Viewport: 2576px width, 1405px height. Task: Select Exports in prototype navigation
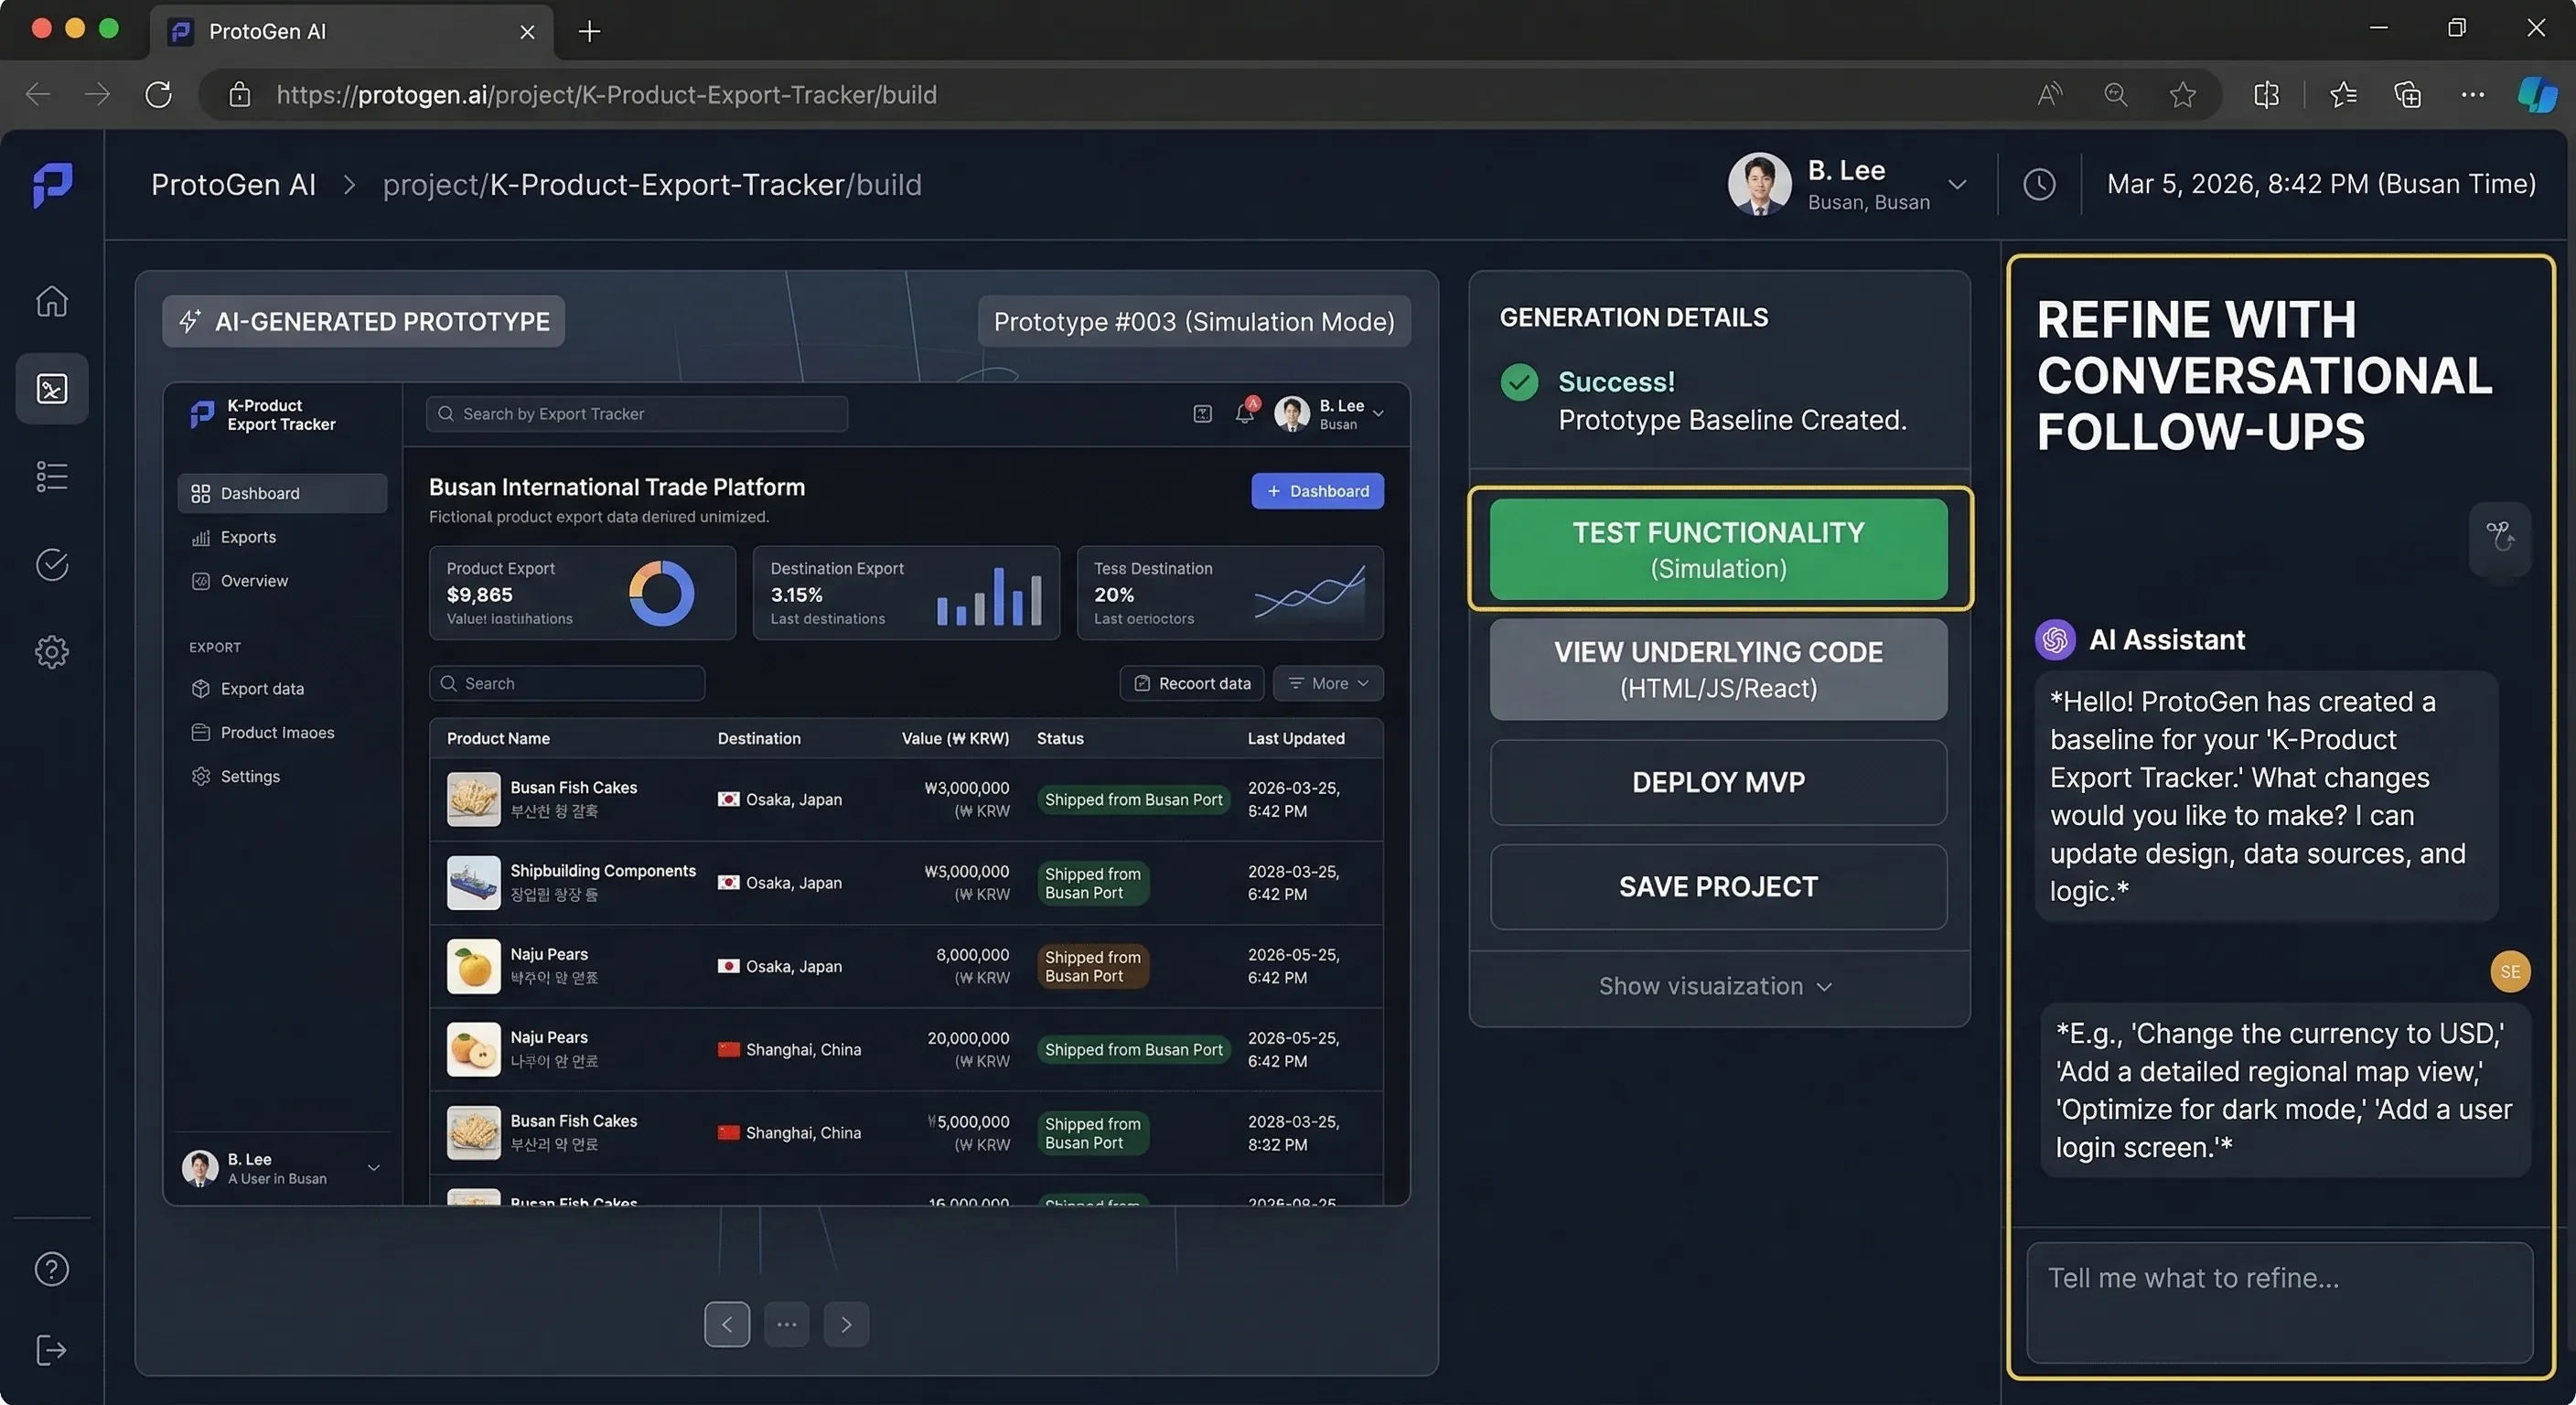pyautogui.click(x=248, y=537)
